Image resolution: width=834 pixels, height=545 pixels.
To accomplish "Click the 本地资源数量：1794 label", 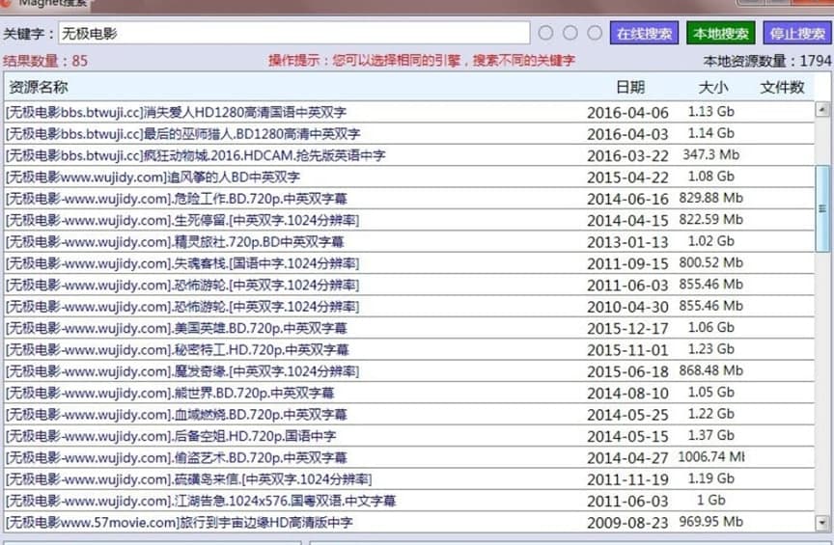I will [767, 61].
